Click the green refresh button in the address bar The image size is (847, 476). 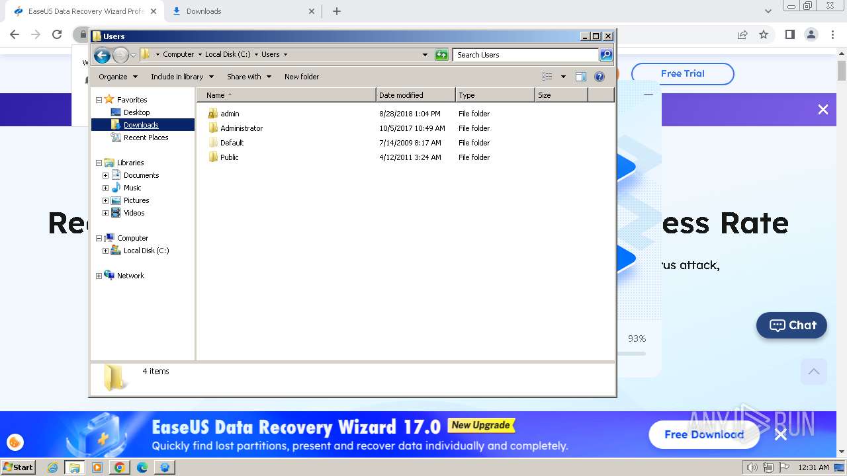click(441, 55)
